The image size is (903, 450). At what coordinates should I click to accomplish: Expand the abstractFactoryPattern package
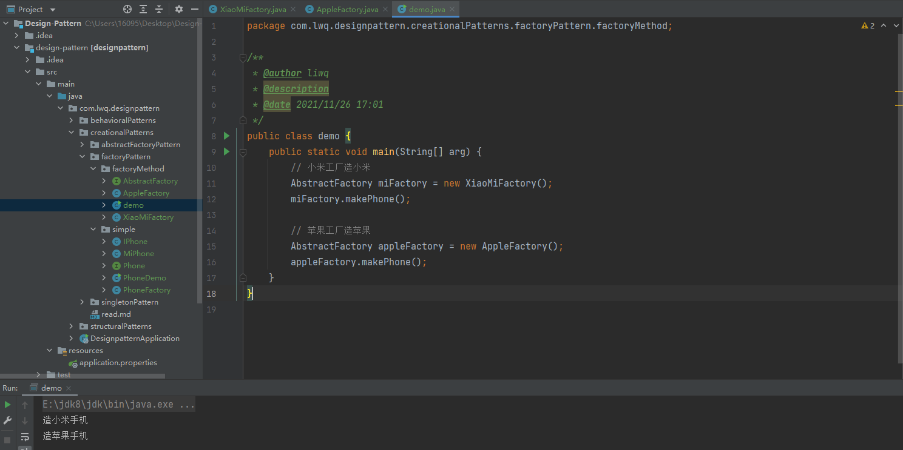point(83,145)
